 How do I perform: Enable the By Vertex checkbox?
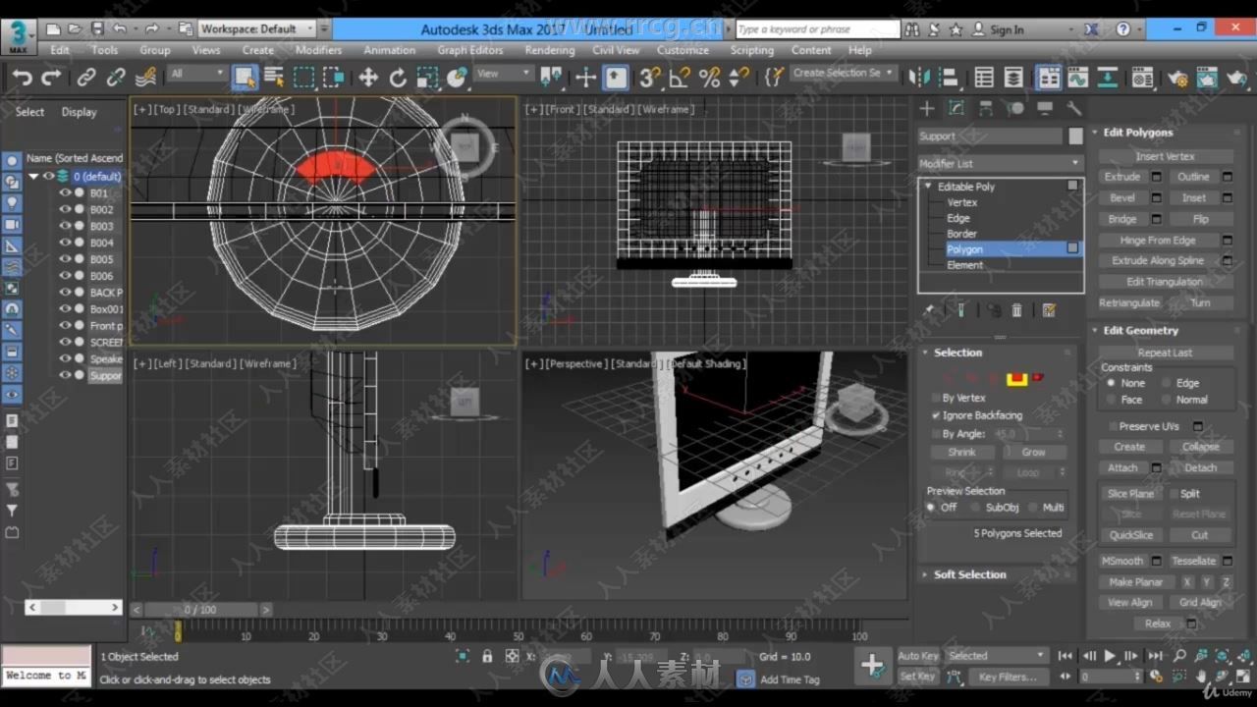click(x=936, y=398)
